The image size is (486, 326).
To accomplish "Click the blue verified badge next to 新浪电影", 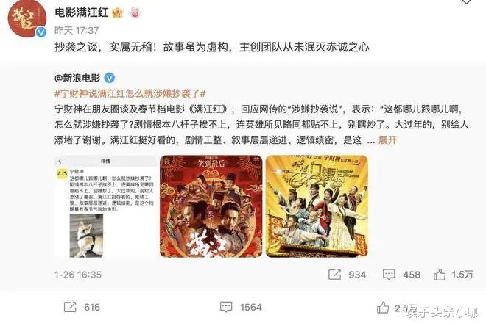I will point(110,78).
